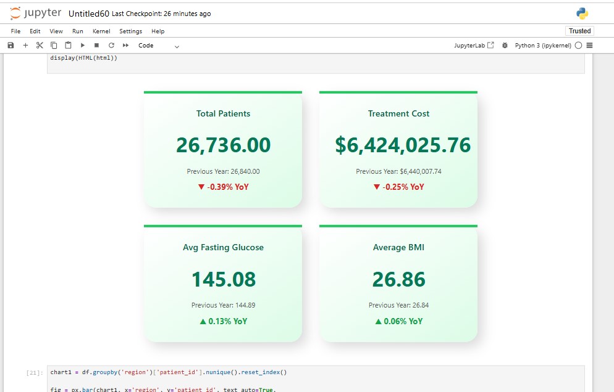Open notebook in JupyterLab link

[474, 46]
